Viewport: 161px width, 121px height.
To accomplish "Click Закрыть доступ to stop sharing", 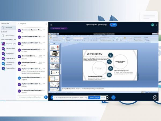I will click(94, 98).
